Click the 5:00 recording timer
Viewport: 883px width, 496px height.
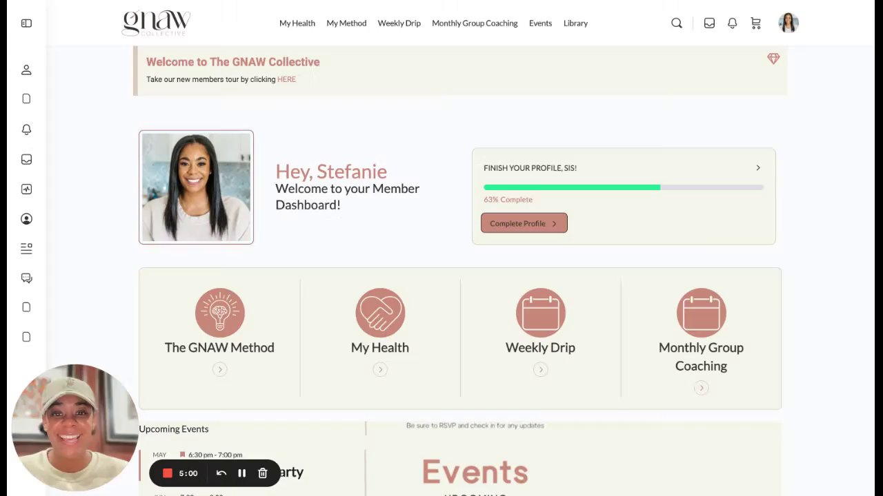coord(188,473)
